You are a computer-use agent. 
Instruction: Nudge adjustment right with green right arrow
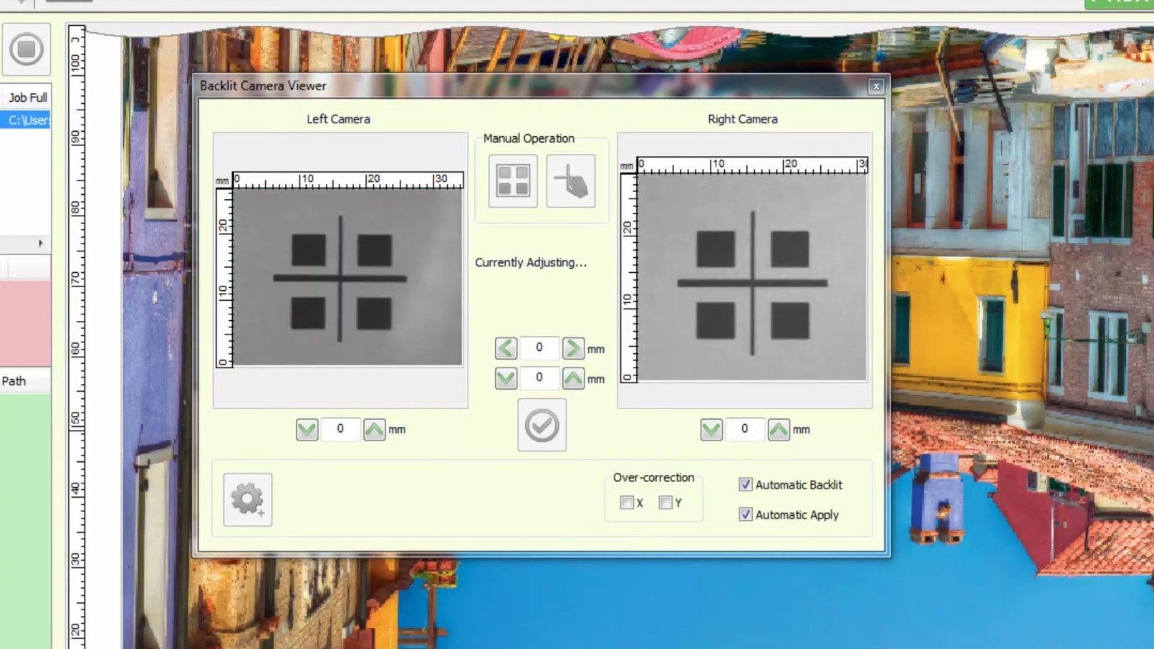573,348
